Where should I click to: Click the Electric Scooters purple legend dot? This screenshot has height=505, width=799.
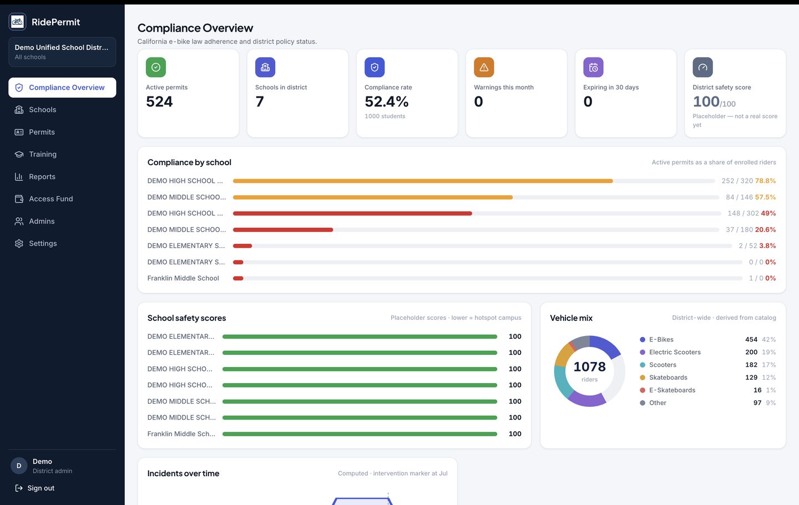coord(643,352)
